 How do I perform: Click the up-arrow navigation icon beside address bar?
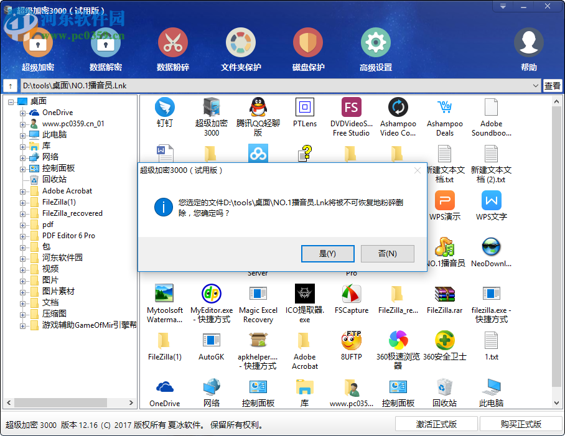[10, 86]
